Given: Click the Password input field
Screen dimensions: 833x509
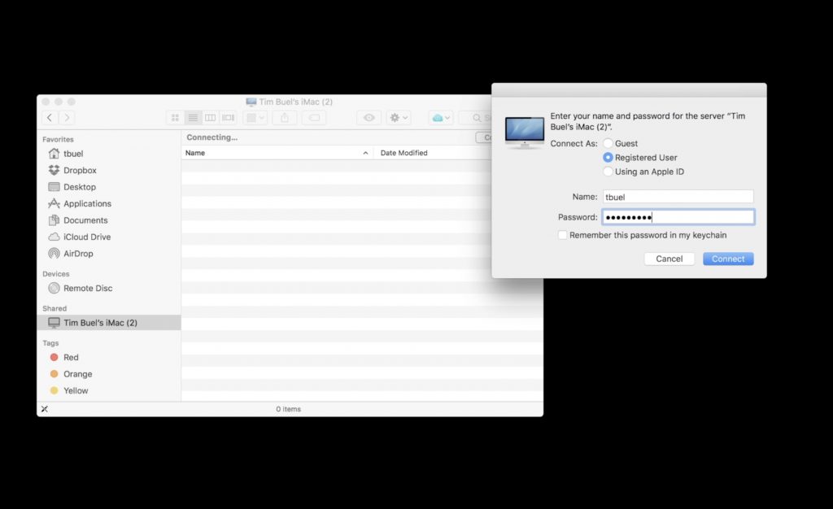Looking at the screenshot, I should click(x=678, y=217).
